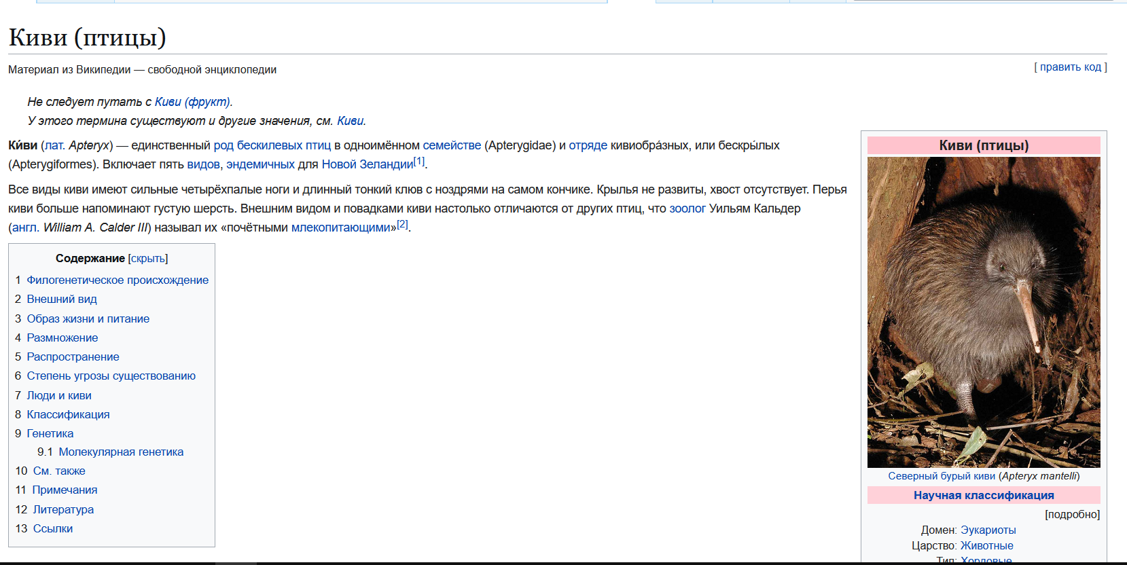Follow the род link

(x=223, y=145)
